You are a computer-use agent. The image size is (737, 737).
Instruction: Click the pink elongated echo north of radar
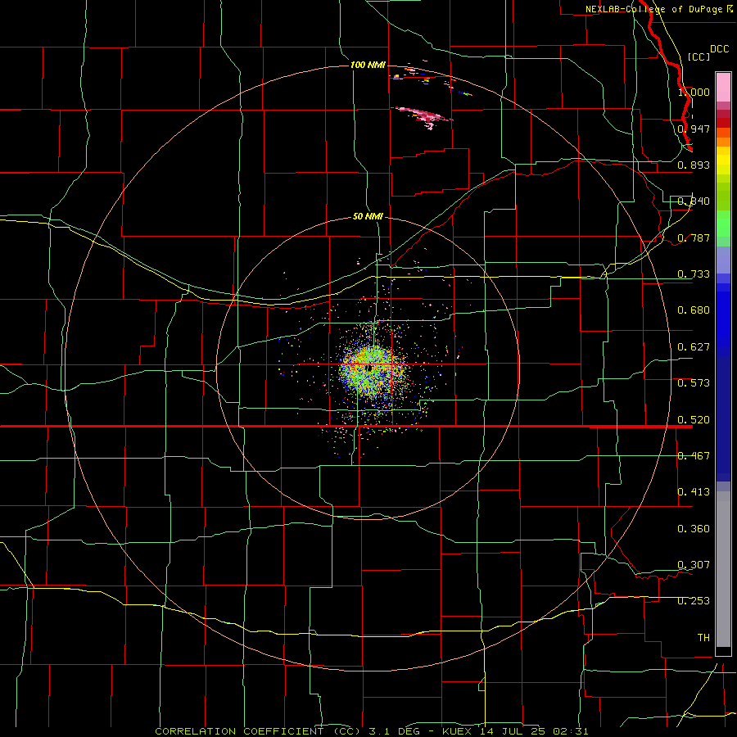click(x=423, y=115)
